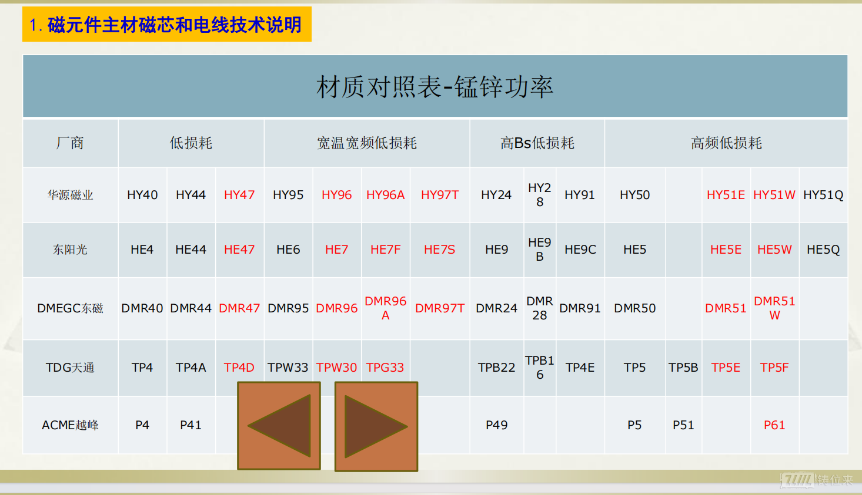Viewport: 862px width, 495px height.
Task: Click the DMEGC东磁 row label
Action: 70,308
